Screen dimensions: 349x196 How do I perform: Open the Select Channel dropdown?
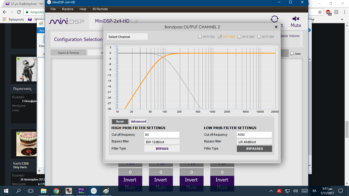127,37
